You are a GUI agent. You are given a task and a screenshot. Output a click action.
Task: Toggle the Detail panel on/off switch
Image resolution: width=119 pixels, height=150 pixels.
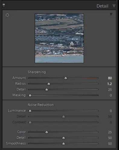click(x=4, y=5)
